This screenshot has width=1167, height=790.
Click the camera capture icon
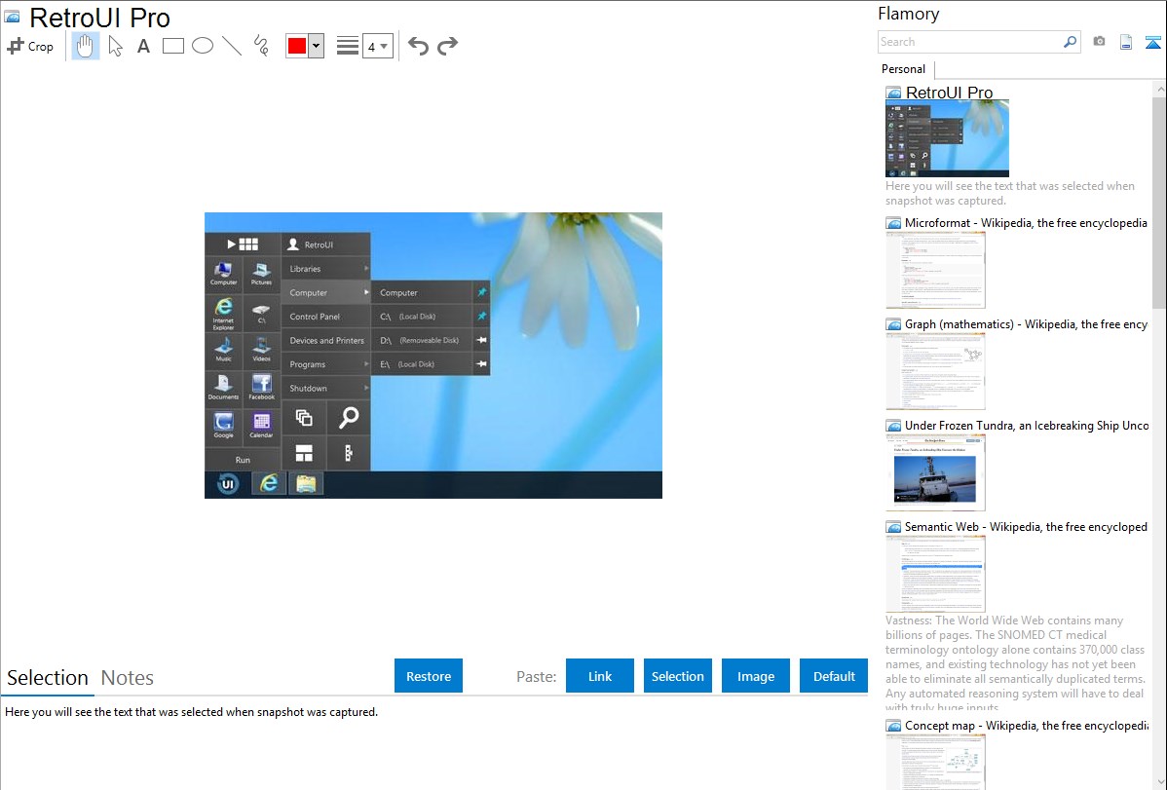pos(1099,42)
